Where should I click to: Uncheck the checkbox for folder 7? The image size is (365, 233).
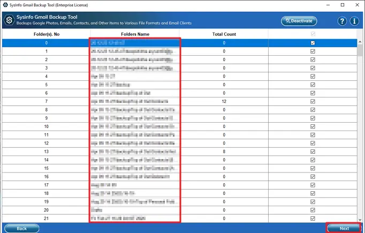(x=313, y=101)
